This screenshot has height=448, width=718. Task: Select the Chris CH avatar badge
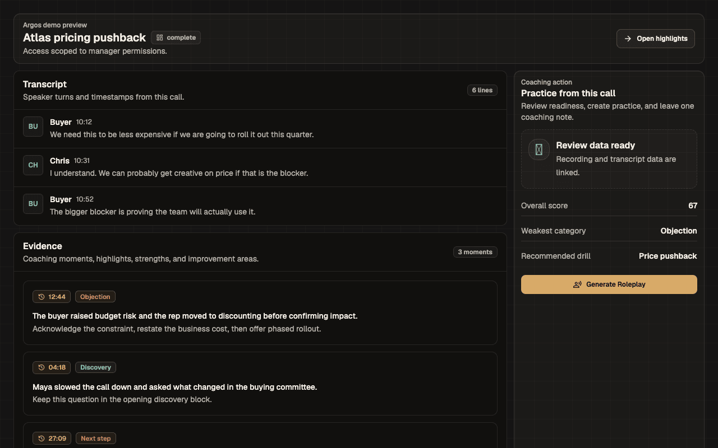pyautogui.click(x=33, y=165)
